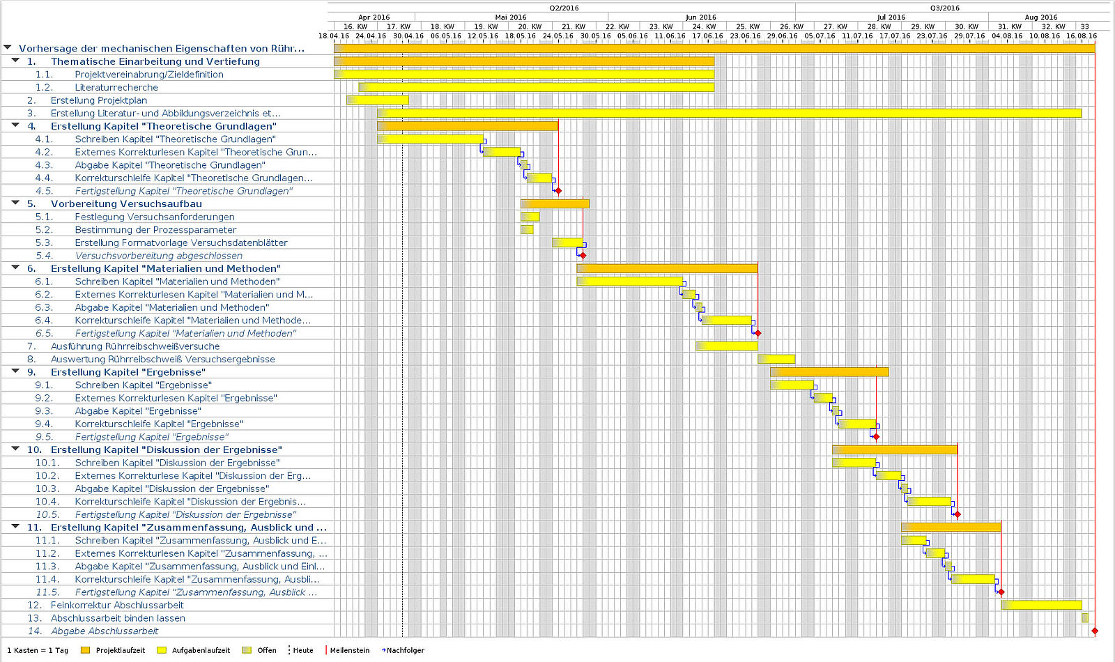Click milestone diamond for 11.5 Fertigstellung Zusammenfassung

click(x=1001, y=592)
